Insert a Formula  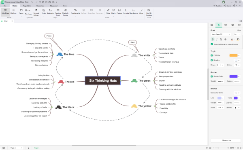126,11
